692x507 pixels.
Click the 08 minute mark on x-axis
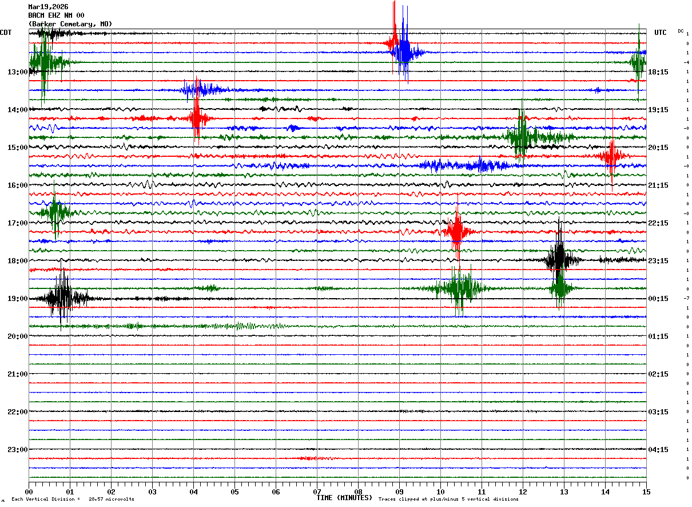(358, 492)
